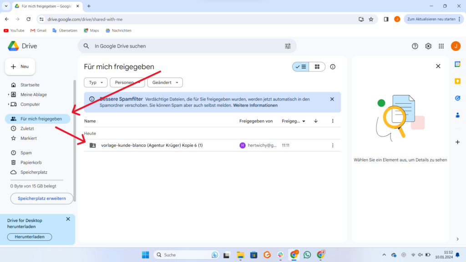
Task: Click the storage usage bar
Action: (x=37, y=180)
